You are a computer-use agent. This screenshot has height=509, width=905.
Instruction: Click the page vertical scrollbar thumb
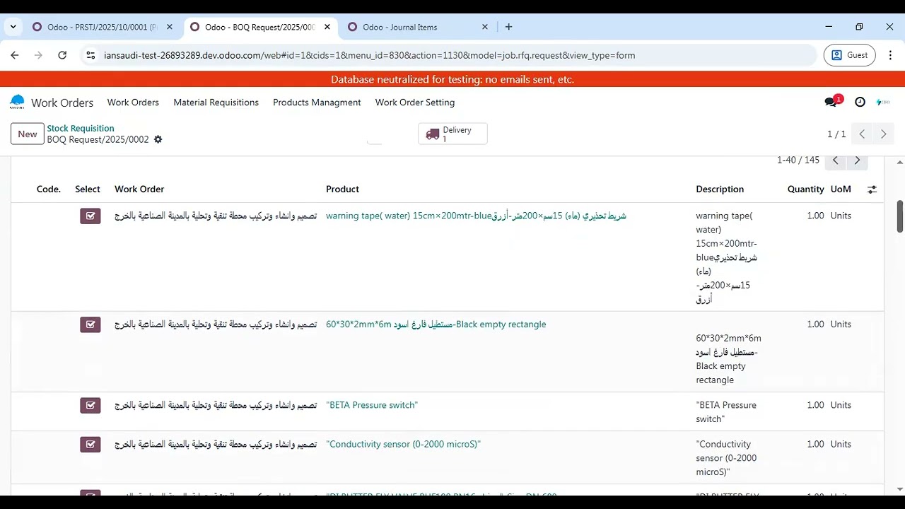(x=900, y=216)
